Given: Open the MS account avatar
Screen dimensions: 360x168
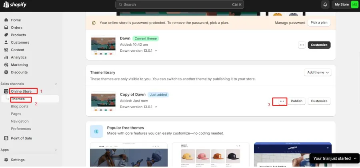Looking at the screenshot, I should click(x=354, y=4).
